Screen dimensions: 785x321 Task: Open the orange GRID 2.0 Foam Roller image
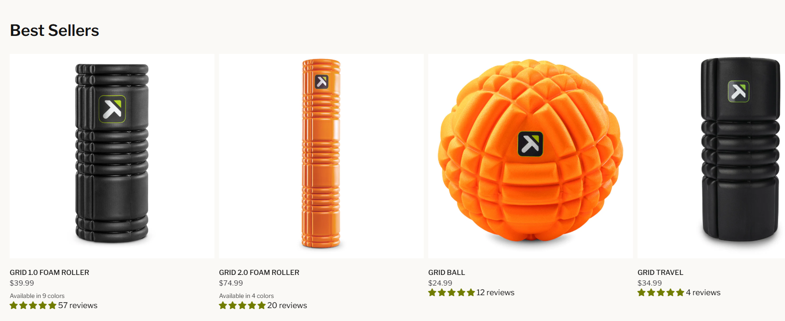(x=321, y=156)
